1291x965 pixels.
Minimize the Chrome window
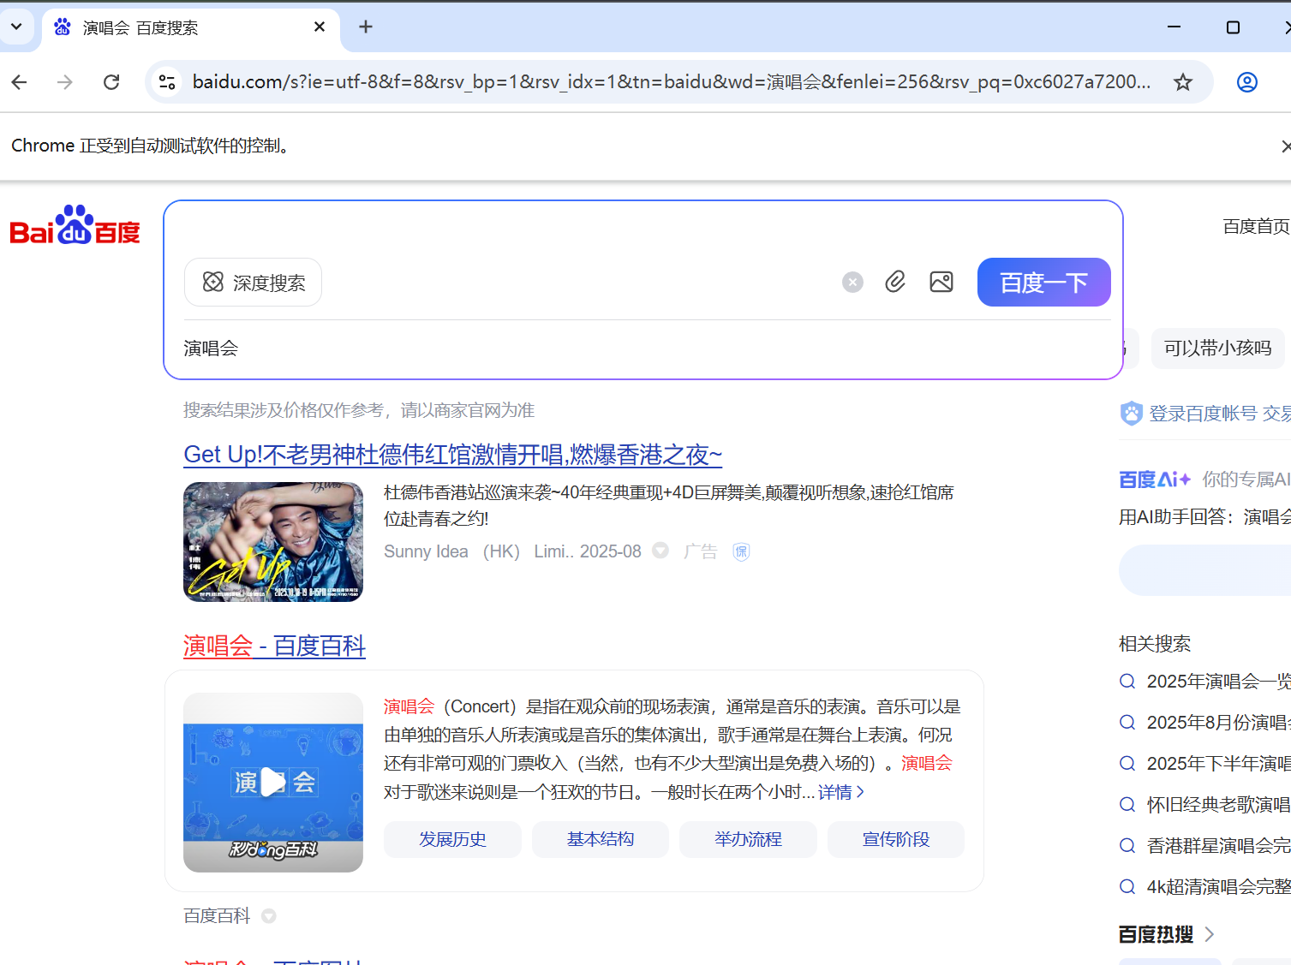tap(1174, 27)
